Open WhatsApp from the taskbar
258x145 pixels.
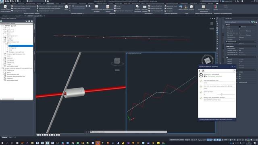click(78, 143)
